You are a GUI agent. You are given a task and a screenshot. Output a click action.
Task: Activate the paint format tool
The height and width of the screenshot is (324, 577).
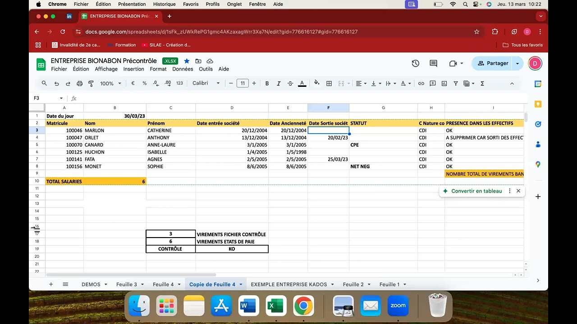[91, 83]
